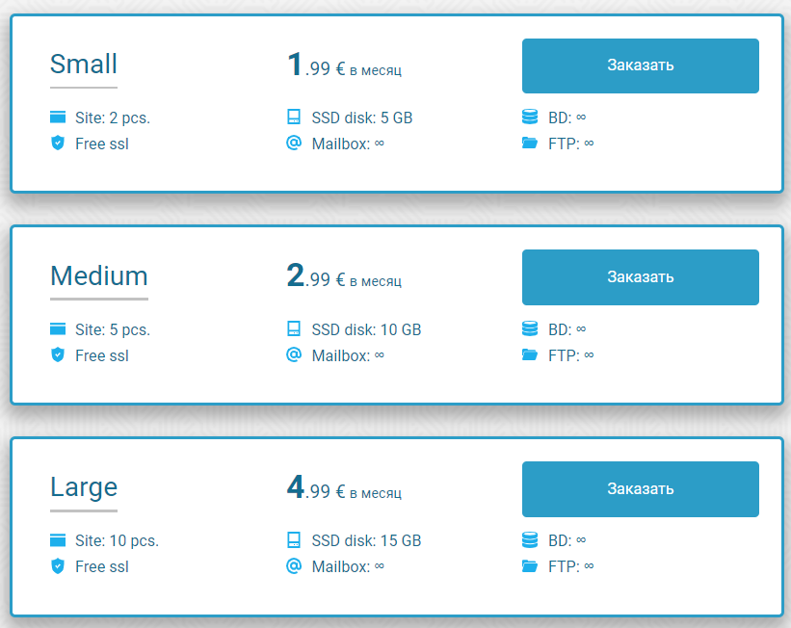Click the Large plan heading

(x=84, y=487)
